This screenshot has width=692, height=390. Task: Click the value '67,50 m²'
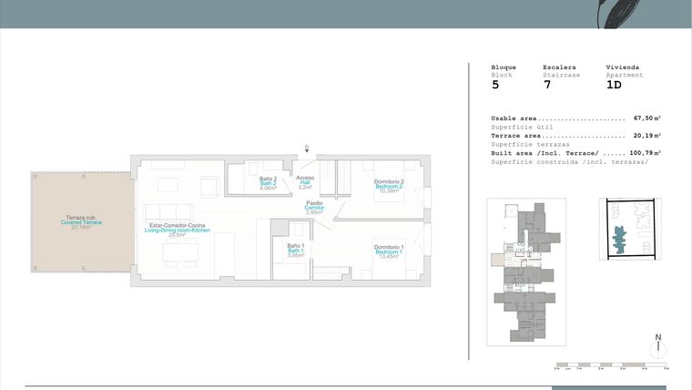click(647, 118)
